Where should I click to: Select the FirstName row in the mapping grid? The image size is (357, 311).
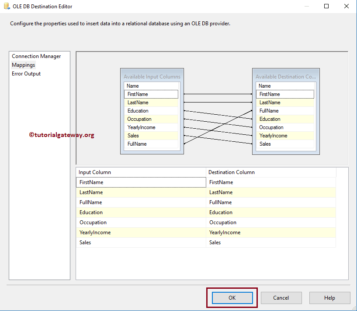[x=140, y=182]
